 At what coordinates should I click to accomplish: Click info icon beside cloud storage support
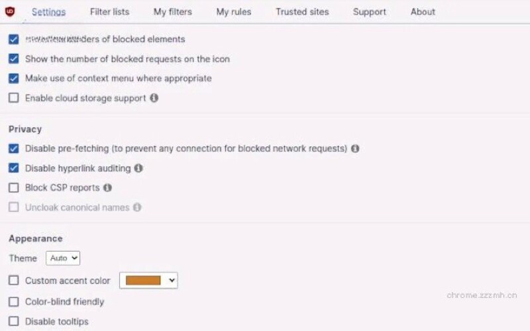click(x=154, y=98)
